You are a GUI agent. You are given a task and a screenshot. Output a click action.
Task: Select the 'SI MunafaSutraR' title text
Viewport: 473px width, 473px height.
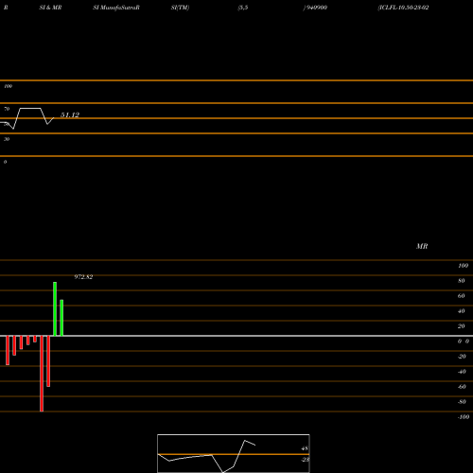116,8
